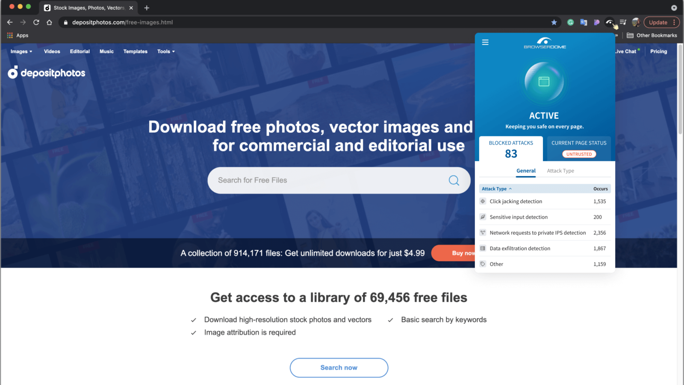
Task: Switch to the Attack Type tab
Action: (x=560, y=171)
